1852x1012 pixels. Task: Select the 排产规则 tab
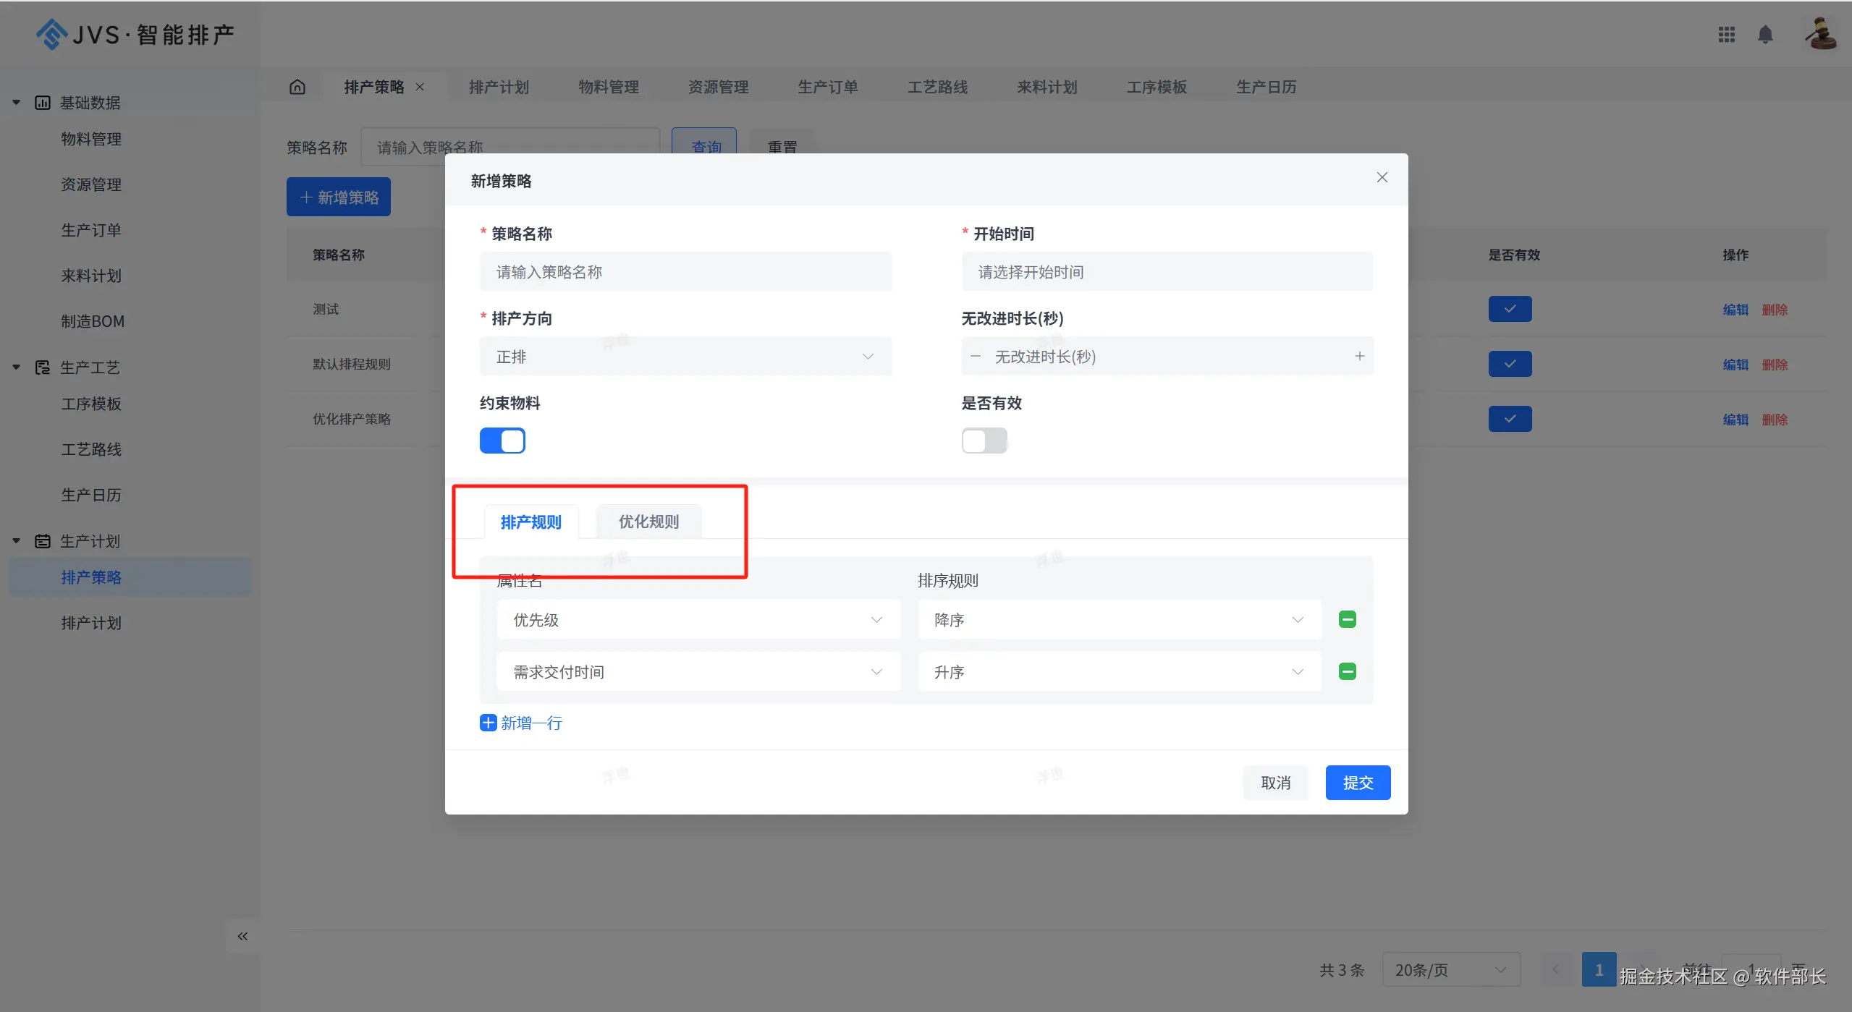(x=530, y=522)
